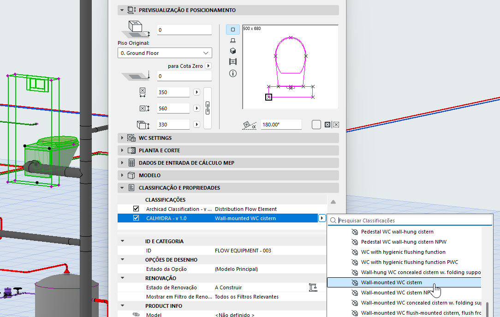Click the information icon beside preview
This screenshot has height=317, width=500.
[233, 74]
